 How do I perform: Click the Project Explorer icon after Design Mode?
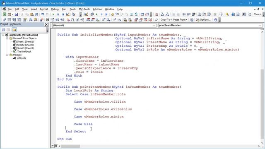coord(74,14)
